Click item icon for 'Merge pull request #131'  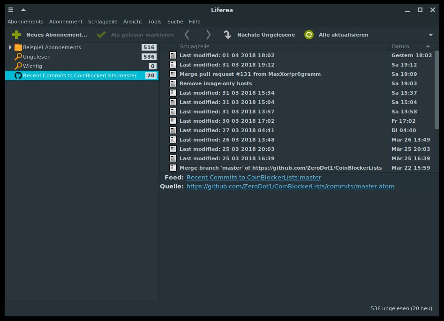point(173,74)
